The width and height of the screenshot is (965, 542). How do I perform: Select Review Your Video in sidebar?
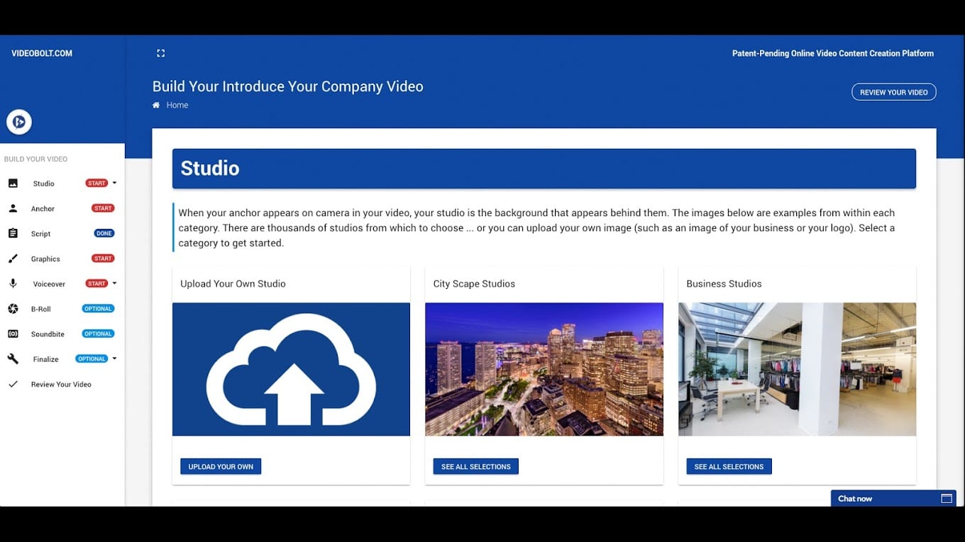tap(62, 384)
